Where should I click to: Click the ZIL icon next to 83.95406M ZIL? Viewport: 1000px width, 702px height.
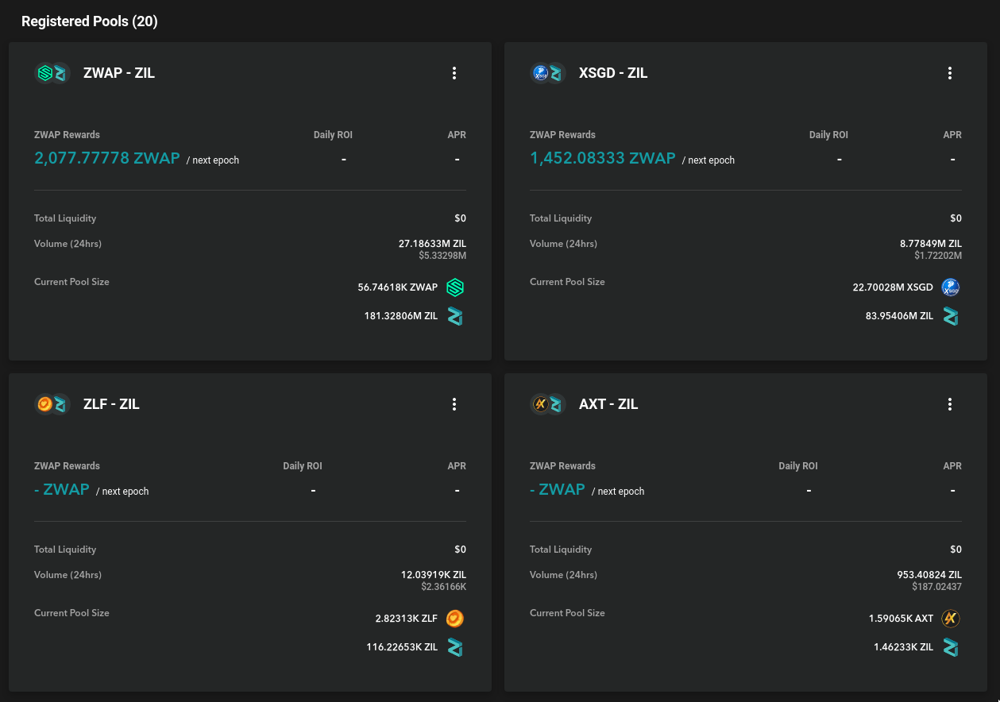pos(951,316)
